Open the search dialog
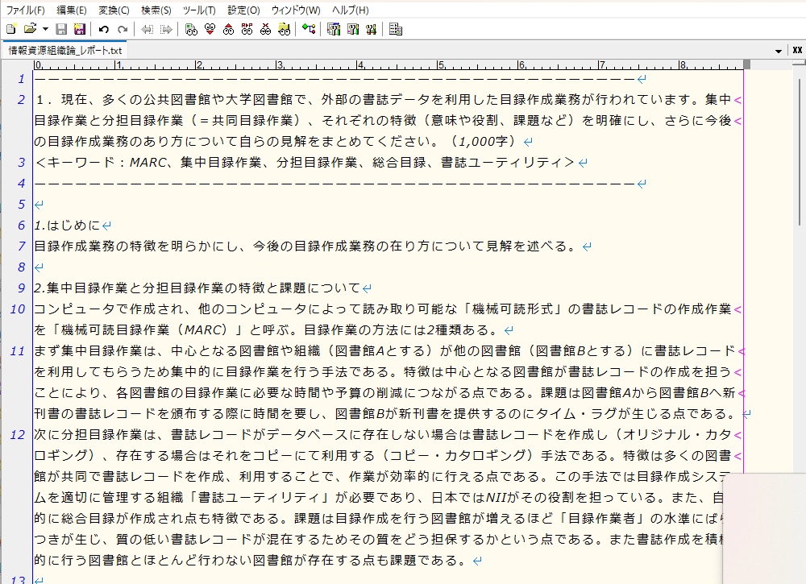 click(190, 28)
